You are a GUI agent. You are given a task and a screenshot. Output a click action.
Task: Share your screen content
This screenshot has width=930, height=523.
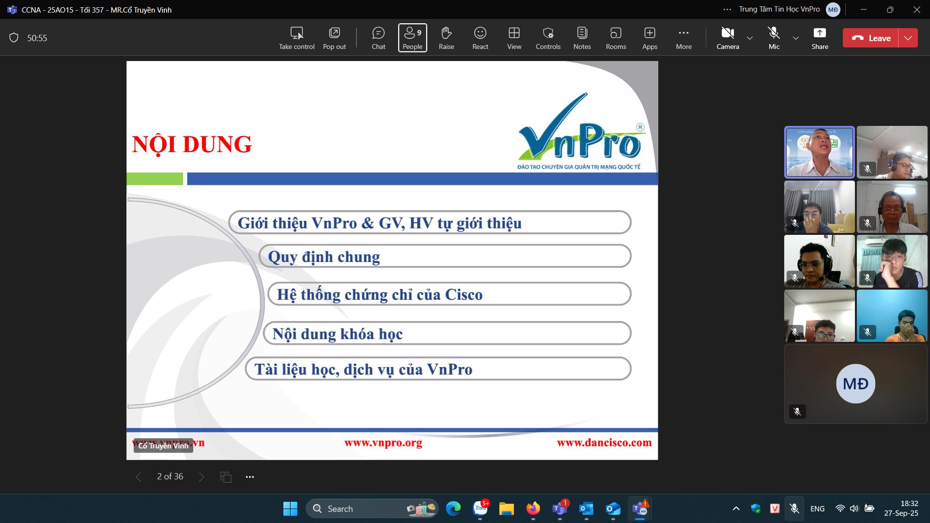point(820,38)
